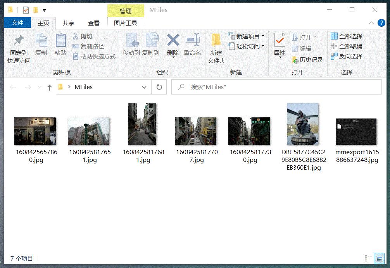Viewport: 390px width, 268px height.
Task: Click the MFiles breadcrumb in address bar
Action: [84, 87]
